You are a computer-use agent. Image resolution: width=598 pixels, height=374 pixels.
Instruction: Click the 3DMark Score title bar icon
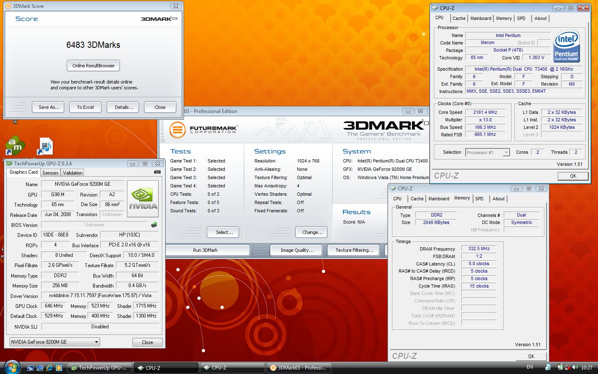pyautogui.click(x=8, y=6)
